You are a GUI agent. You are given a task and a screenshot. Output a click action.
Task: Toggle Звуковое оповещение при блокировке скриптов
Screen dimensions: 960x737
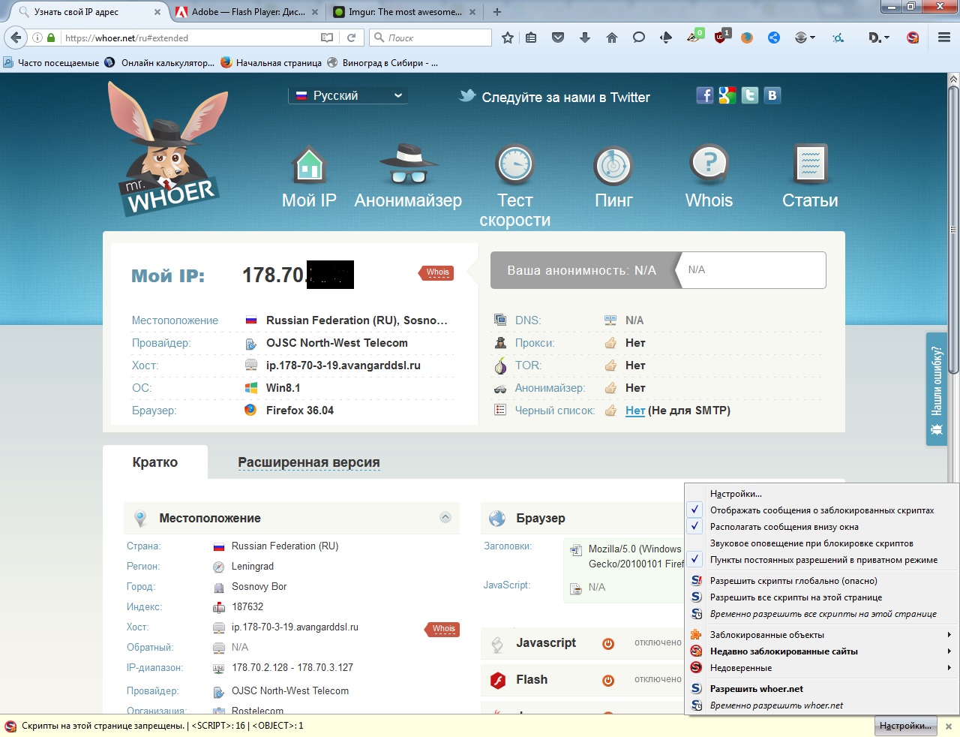(822, 543)
